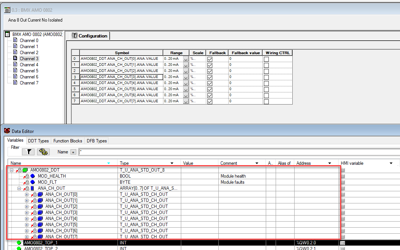The height and width of the screenshot is (250, 400).
Task: Expand the ANA_CH_OUT[4] node
Action: click(x=27, y=219)
